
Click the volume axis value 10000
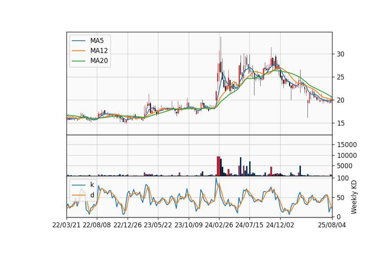pyautogui.click(x=347, y=156)
